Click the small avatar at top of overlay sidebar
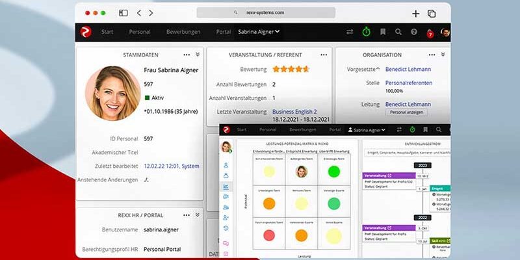 226,147
